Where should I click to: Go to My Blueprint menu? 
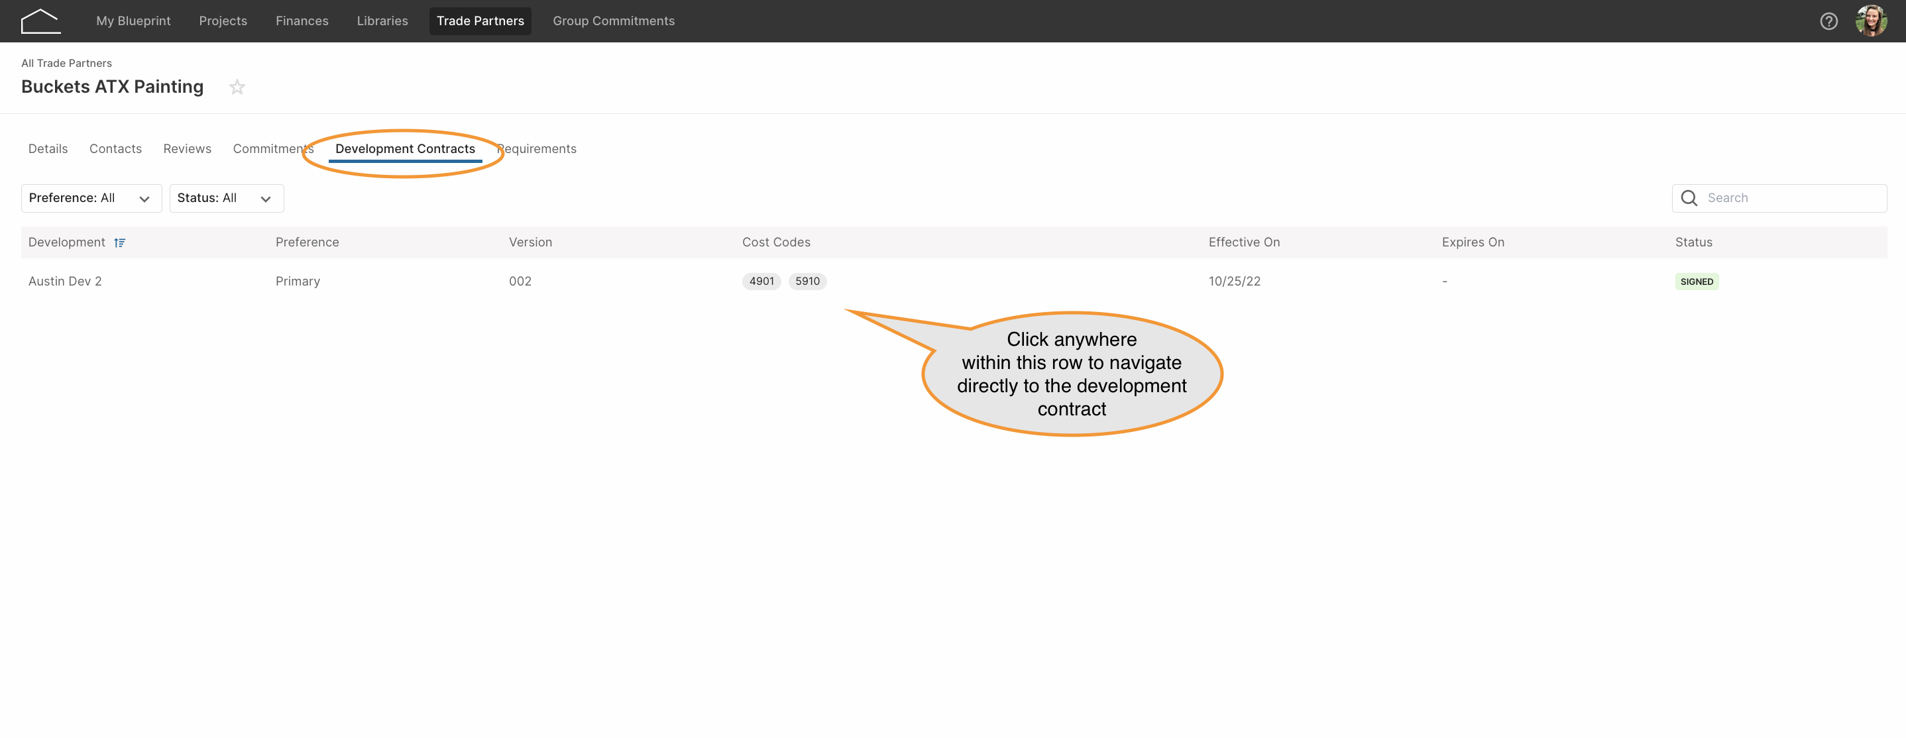pos(133,21)
